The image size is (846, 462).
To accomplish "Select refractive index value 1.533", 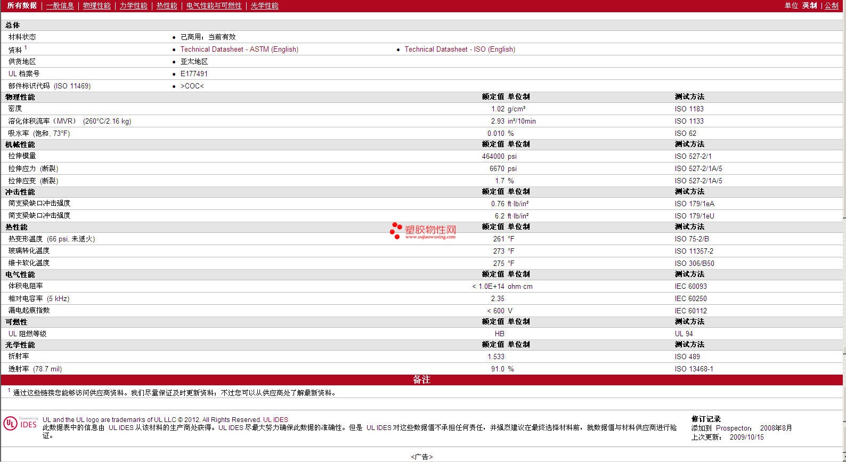I will point(496,356).
